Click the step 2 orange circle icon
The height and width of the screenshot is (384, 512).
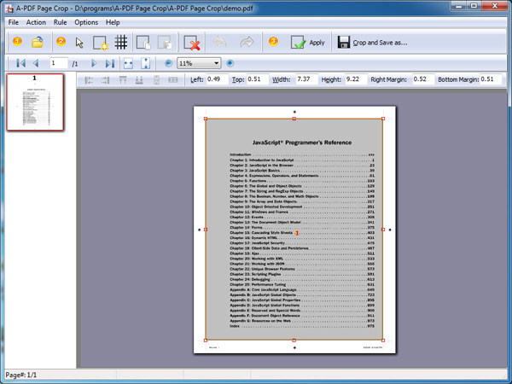click(61, 42)
